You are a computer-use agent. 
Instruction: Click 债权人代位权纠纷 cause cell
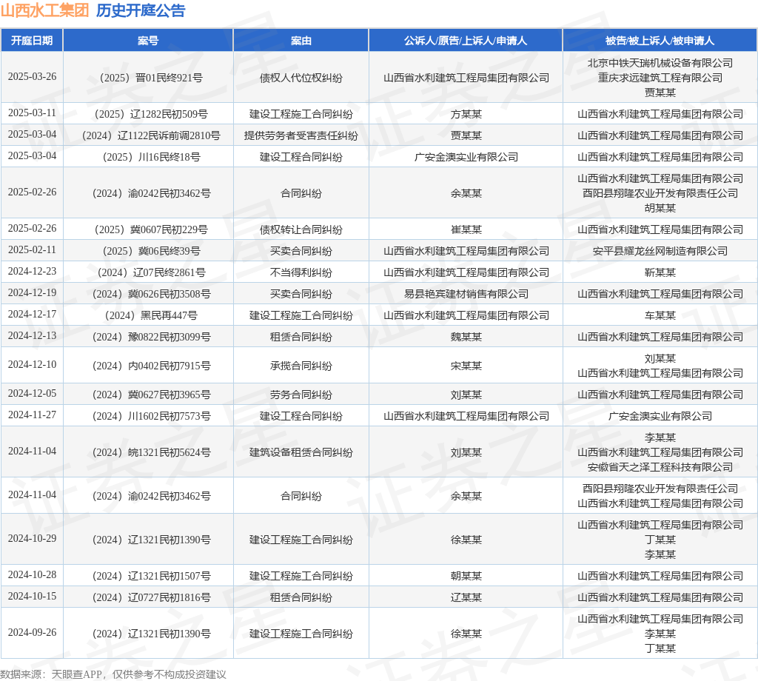coord(301,78)
